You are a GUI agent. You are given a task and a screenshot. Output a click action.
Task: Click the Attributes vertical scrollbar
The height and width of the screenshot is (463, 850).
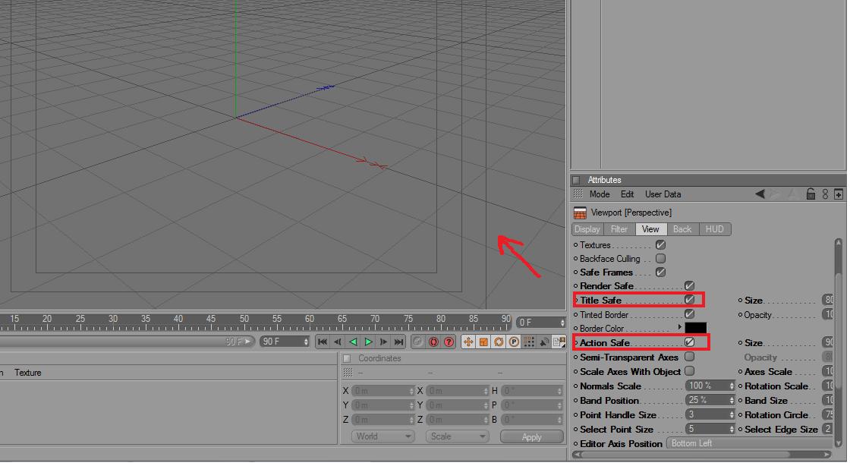(x=838, y=342)
